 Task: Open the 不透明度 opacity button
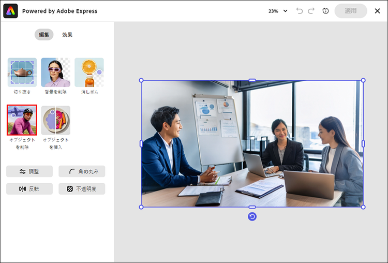click(82, 189)
